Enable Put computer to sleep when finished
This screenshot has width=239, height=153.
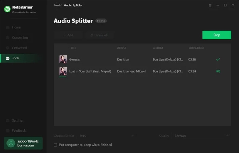(56, 145)
